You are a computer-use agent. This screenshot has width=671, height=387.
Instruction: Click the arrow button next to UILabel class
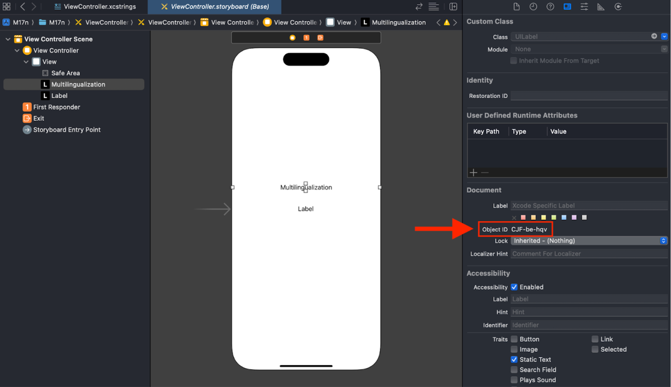(654, 36)
